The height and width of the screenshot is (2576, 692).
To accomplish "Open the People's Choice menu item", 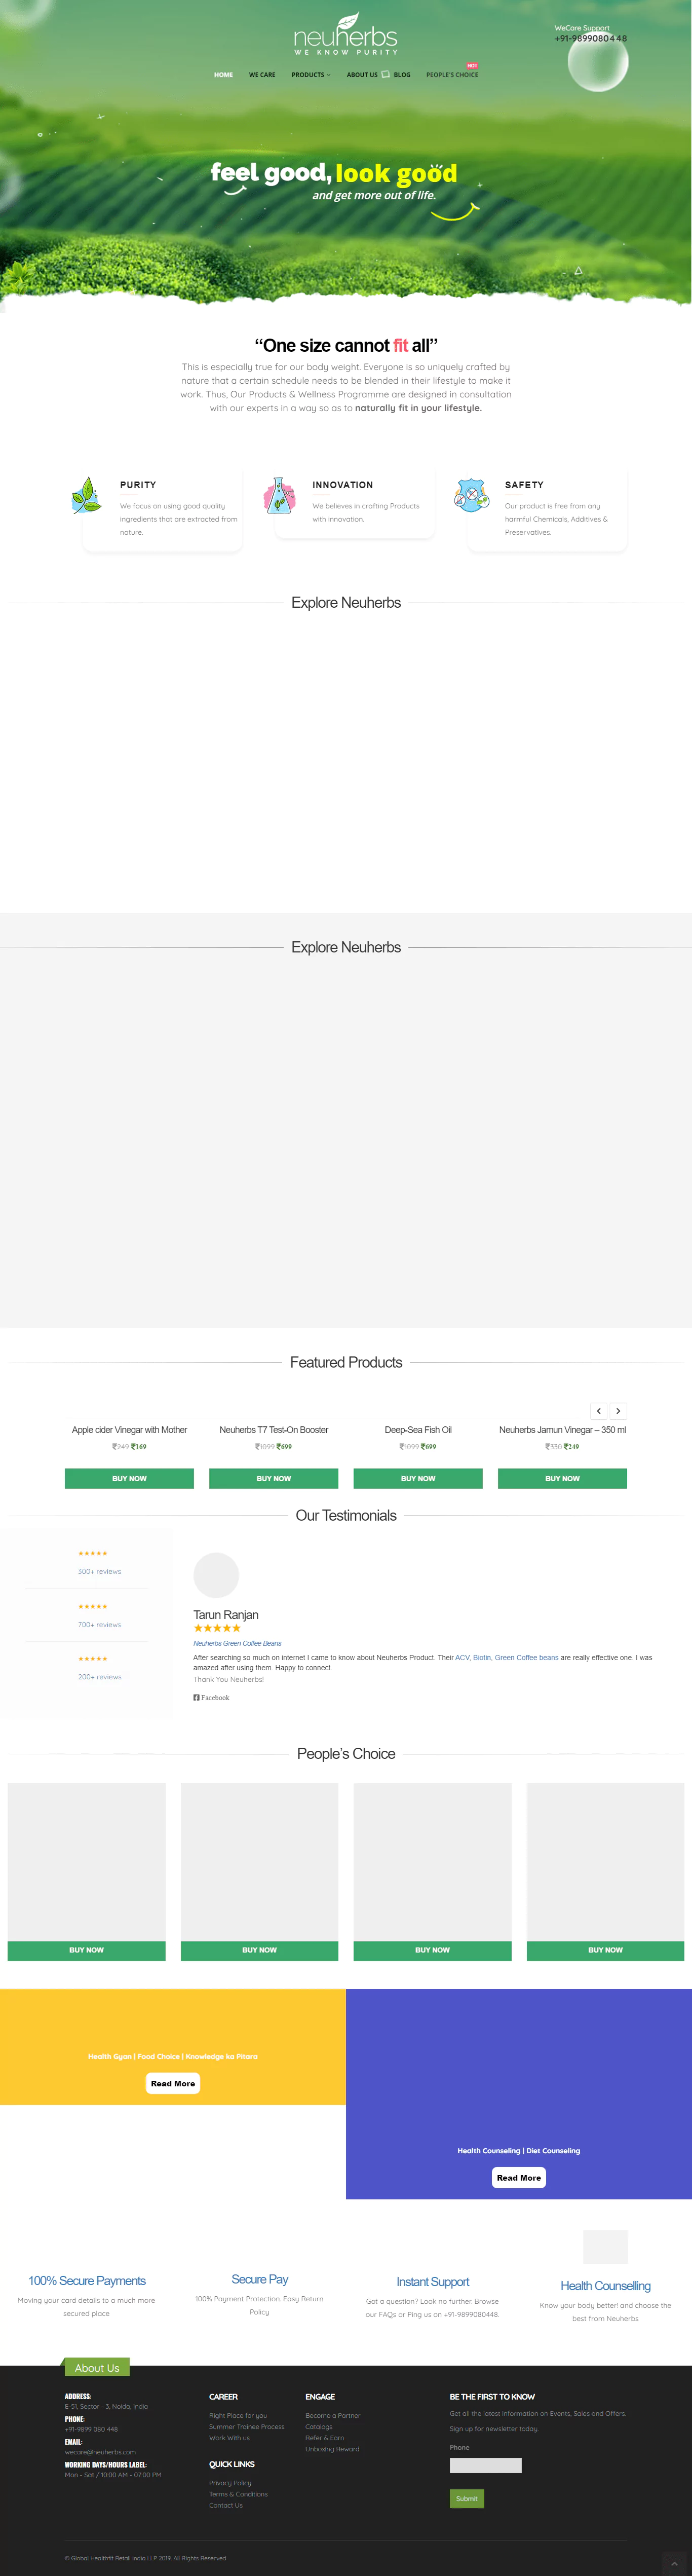I will click(x=452, y=75).
